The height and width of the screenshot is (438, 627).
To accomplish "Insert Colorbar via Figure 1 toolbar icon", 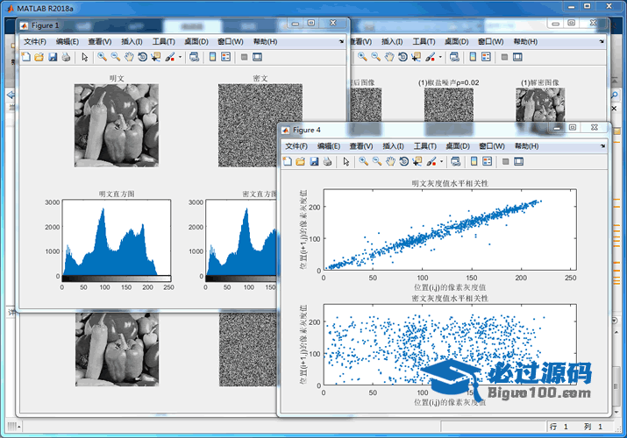I will coord(213,57).
